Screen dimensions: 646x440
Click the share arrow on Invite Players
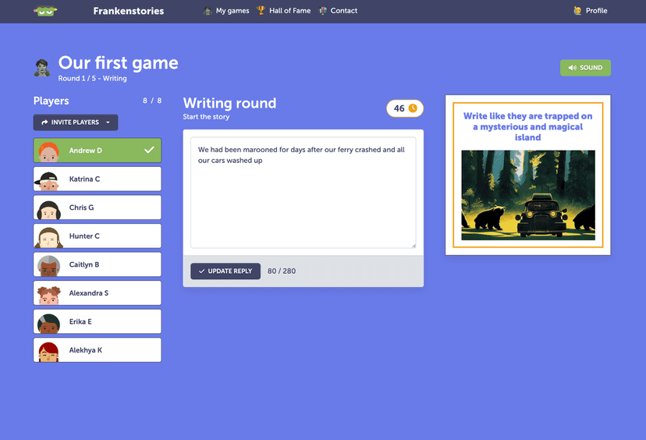click(44, 122)
